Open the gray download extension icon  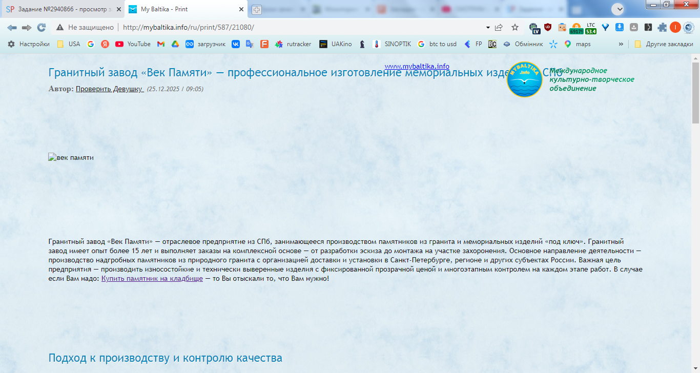(634, 27)
